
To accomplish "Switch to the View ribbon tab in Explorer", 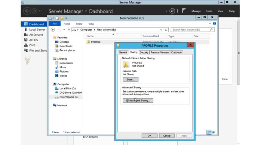I will tap(91, 24).
